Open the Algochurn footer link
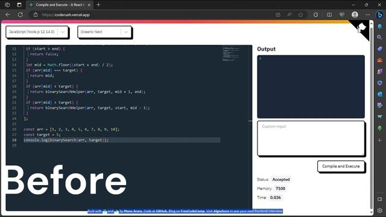The image size is (386, 217). (221, 211)
